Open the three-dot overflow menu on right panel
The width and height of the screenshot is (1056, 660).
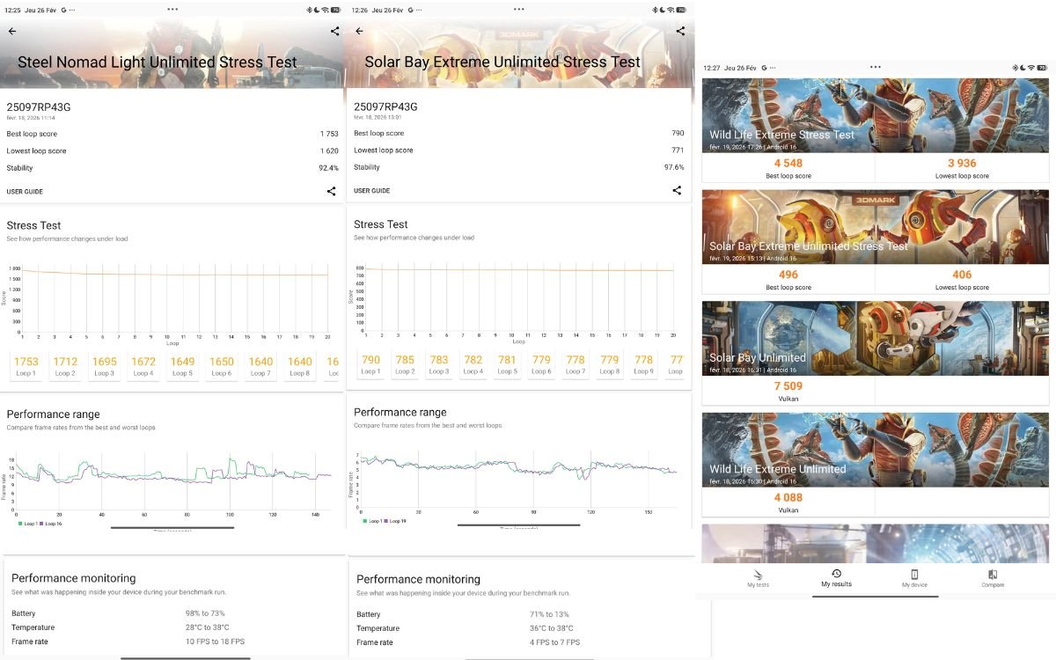point(875,67)
